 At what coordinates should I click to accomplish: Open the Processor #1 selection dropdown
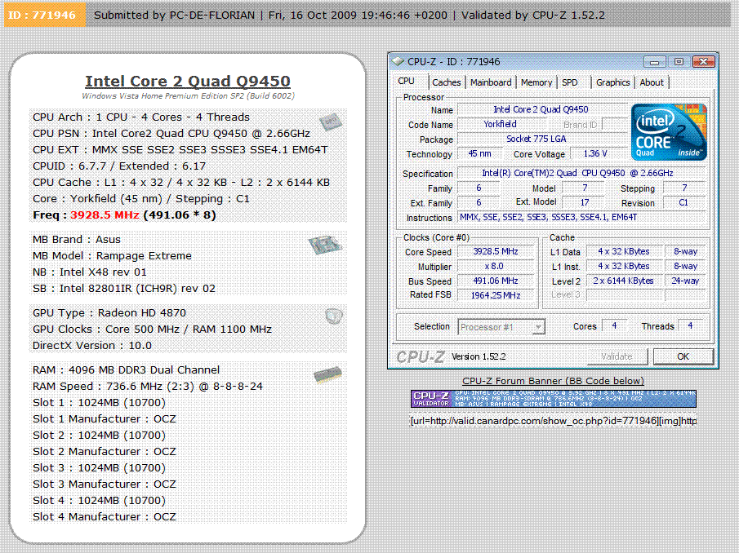pyautogui.click(x=501, y=327)
